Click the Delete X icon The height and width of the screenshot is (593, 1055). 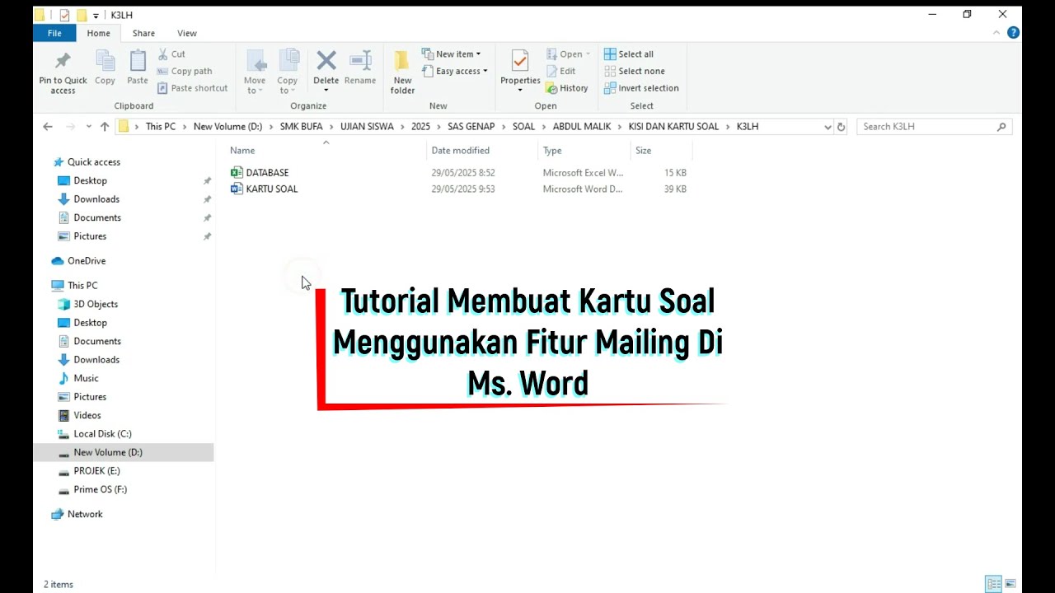326,60
